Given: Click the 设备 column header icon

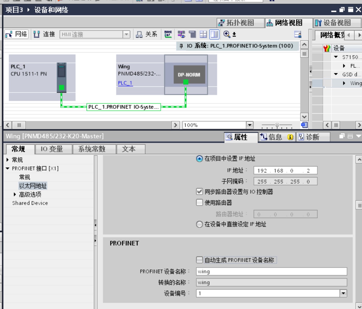Looking at the screenshot, I should [327, 48].
